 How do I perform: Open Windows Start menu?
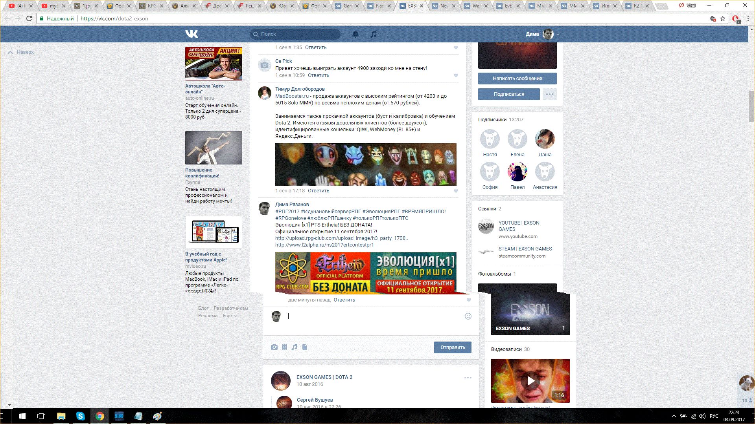click(22, 416)
